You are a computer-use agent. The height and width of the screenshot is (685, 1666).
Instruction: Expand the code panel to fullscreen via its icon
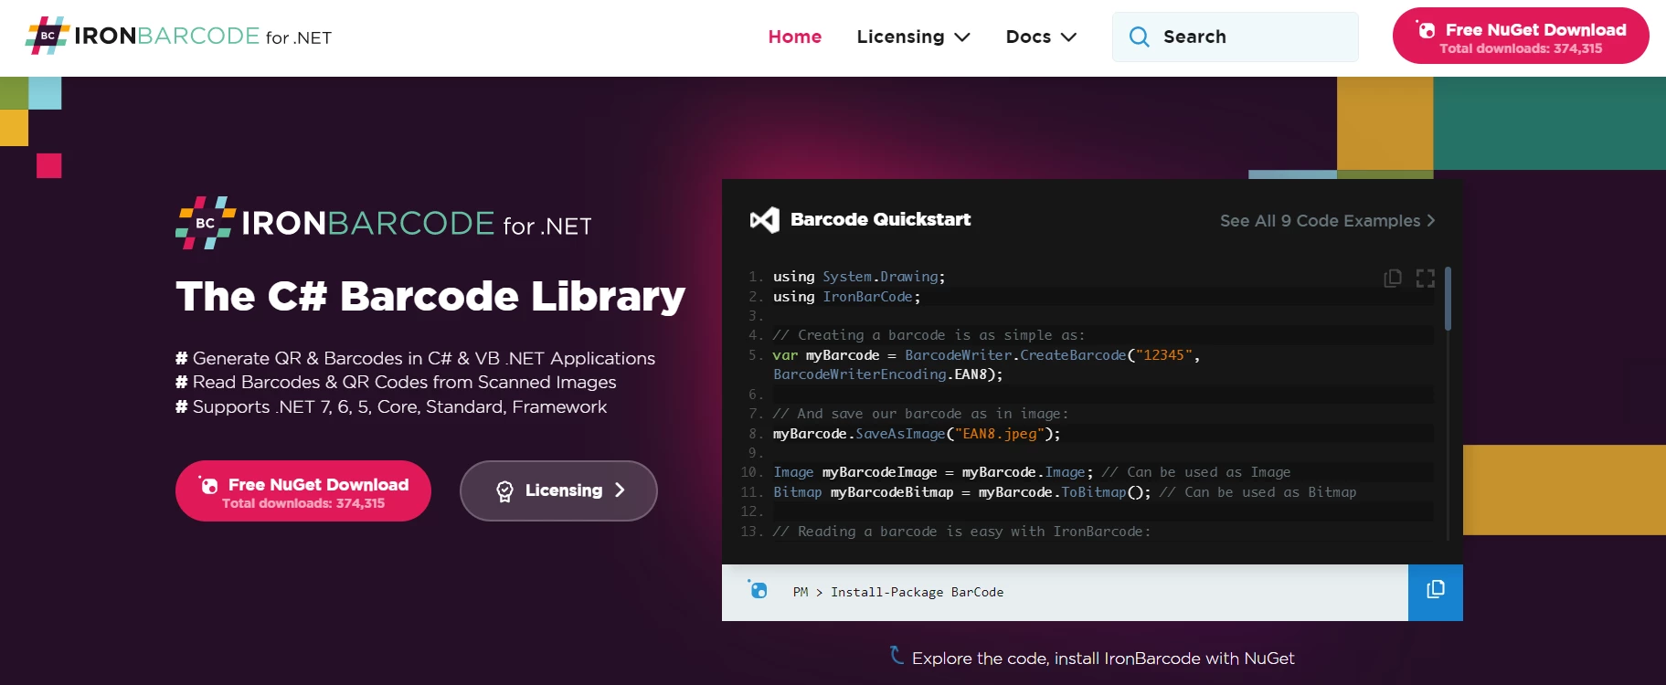[x=1426, y=278]
